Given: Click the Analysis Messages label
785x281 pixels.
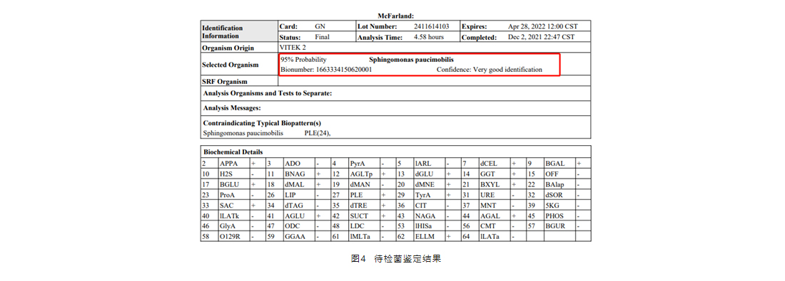Looking at the screenshot, I should pyautogui.click(x=233, y=108).
